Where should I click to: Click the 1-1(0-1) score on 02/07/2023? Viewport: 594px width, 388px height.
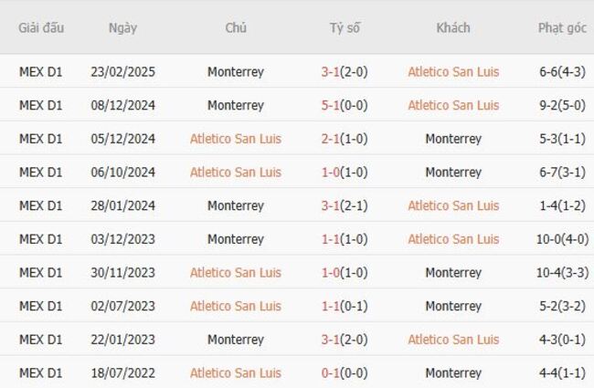click(x=345, y=306)
